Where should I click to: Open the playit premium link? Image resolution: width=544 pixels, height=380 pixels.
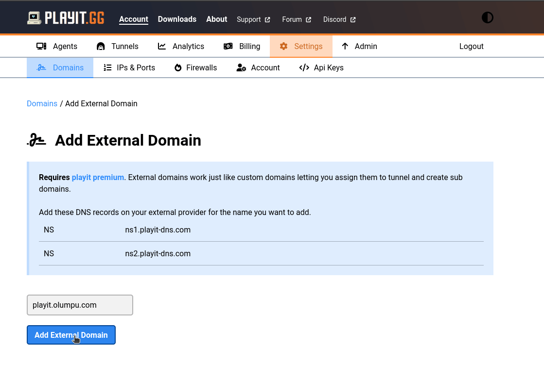[x=97, y=177]
